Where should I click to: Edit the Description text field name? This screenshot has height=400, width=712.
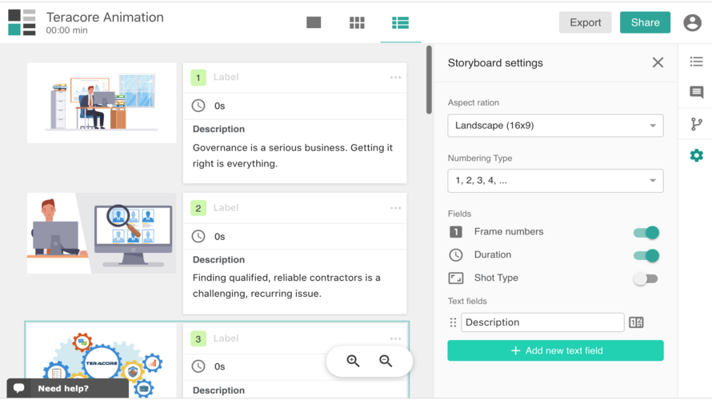tap(542, 322)
